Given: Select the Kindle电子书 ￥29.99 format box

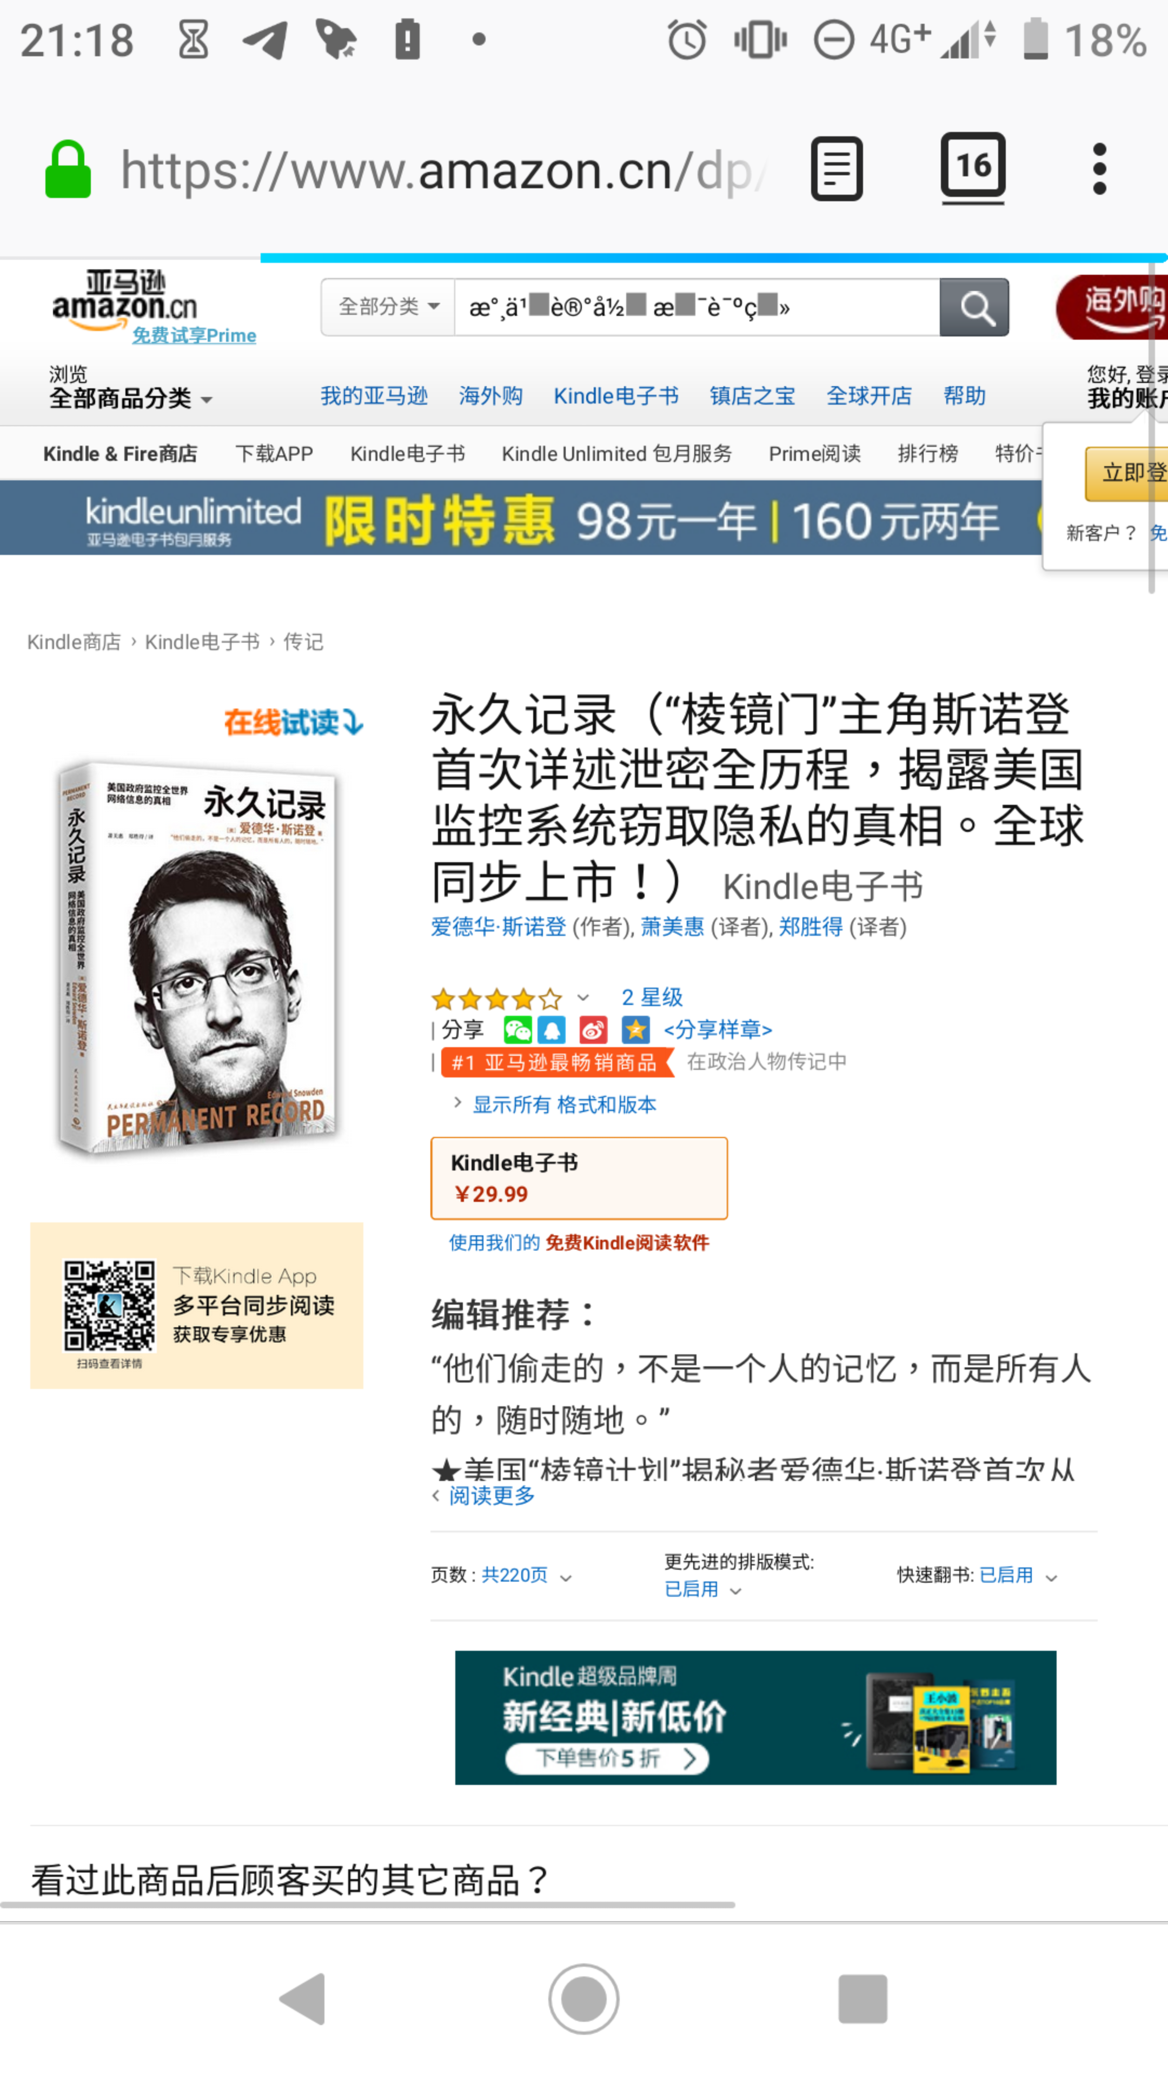Looking at the screenshot, I should 579,1178.
